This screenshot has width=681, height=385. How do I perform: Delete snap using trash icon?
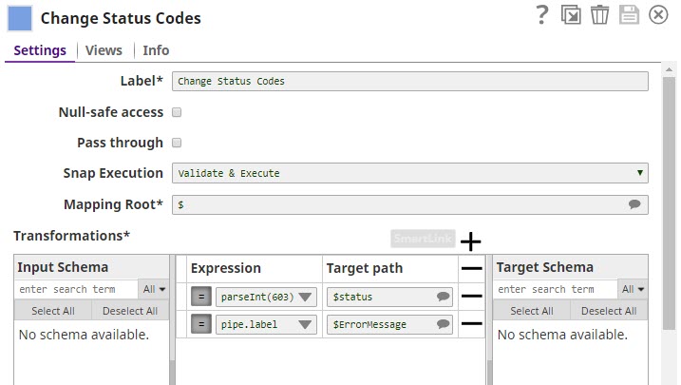(x=599, y=15)
